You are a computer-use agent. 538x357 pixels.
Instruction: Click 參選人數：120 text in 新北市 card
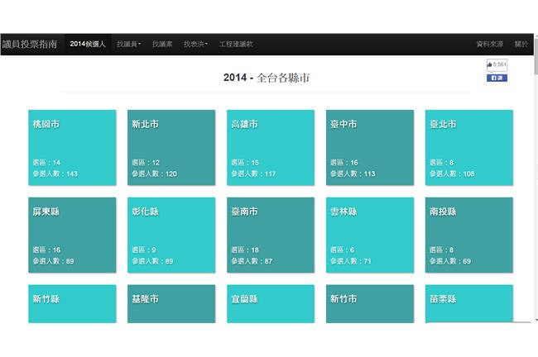click(155, 174)
